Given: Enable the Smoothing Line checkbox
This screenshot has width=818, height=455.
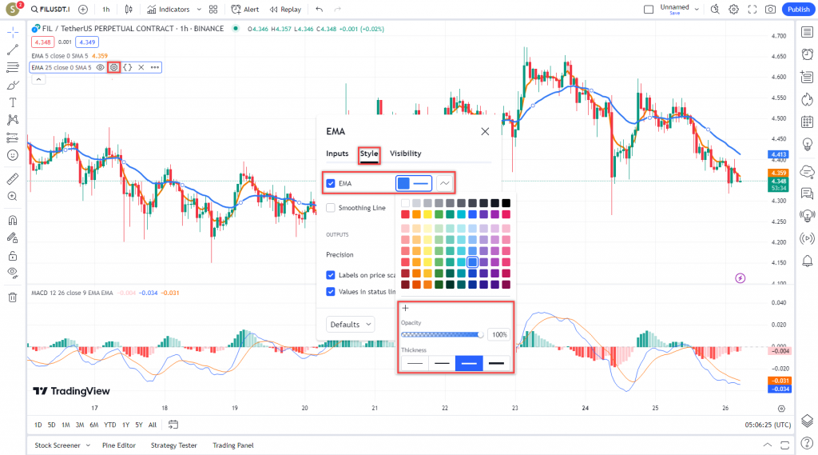Looking at the screenshot, I should (x=330, y=208).
